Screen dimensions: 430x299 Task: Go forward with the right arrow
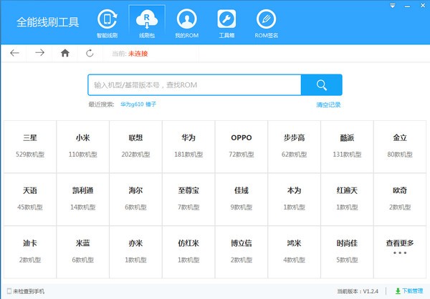pyautogui.click(x=39, y=52)
